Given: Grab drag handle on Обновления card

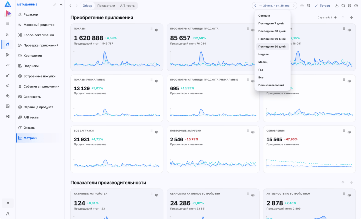Looking at the screenshot, I should coord(344,131).
